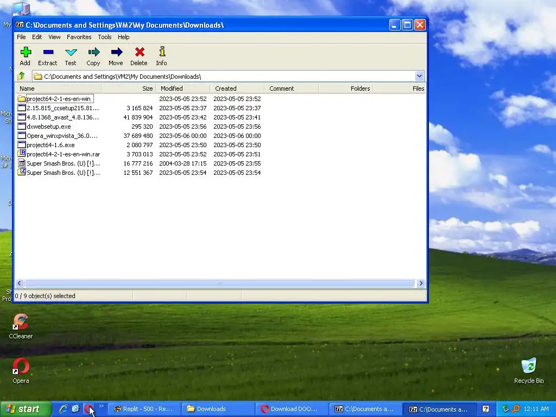
Task: Select project64-1.6.exe file name
Action: (50, 144)
